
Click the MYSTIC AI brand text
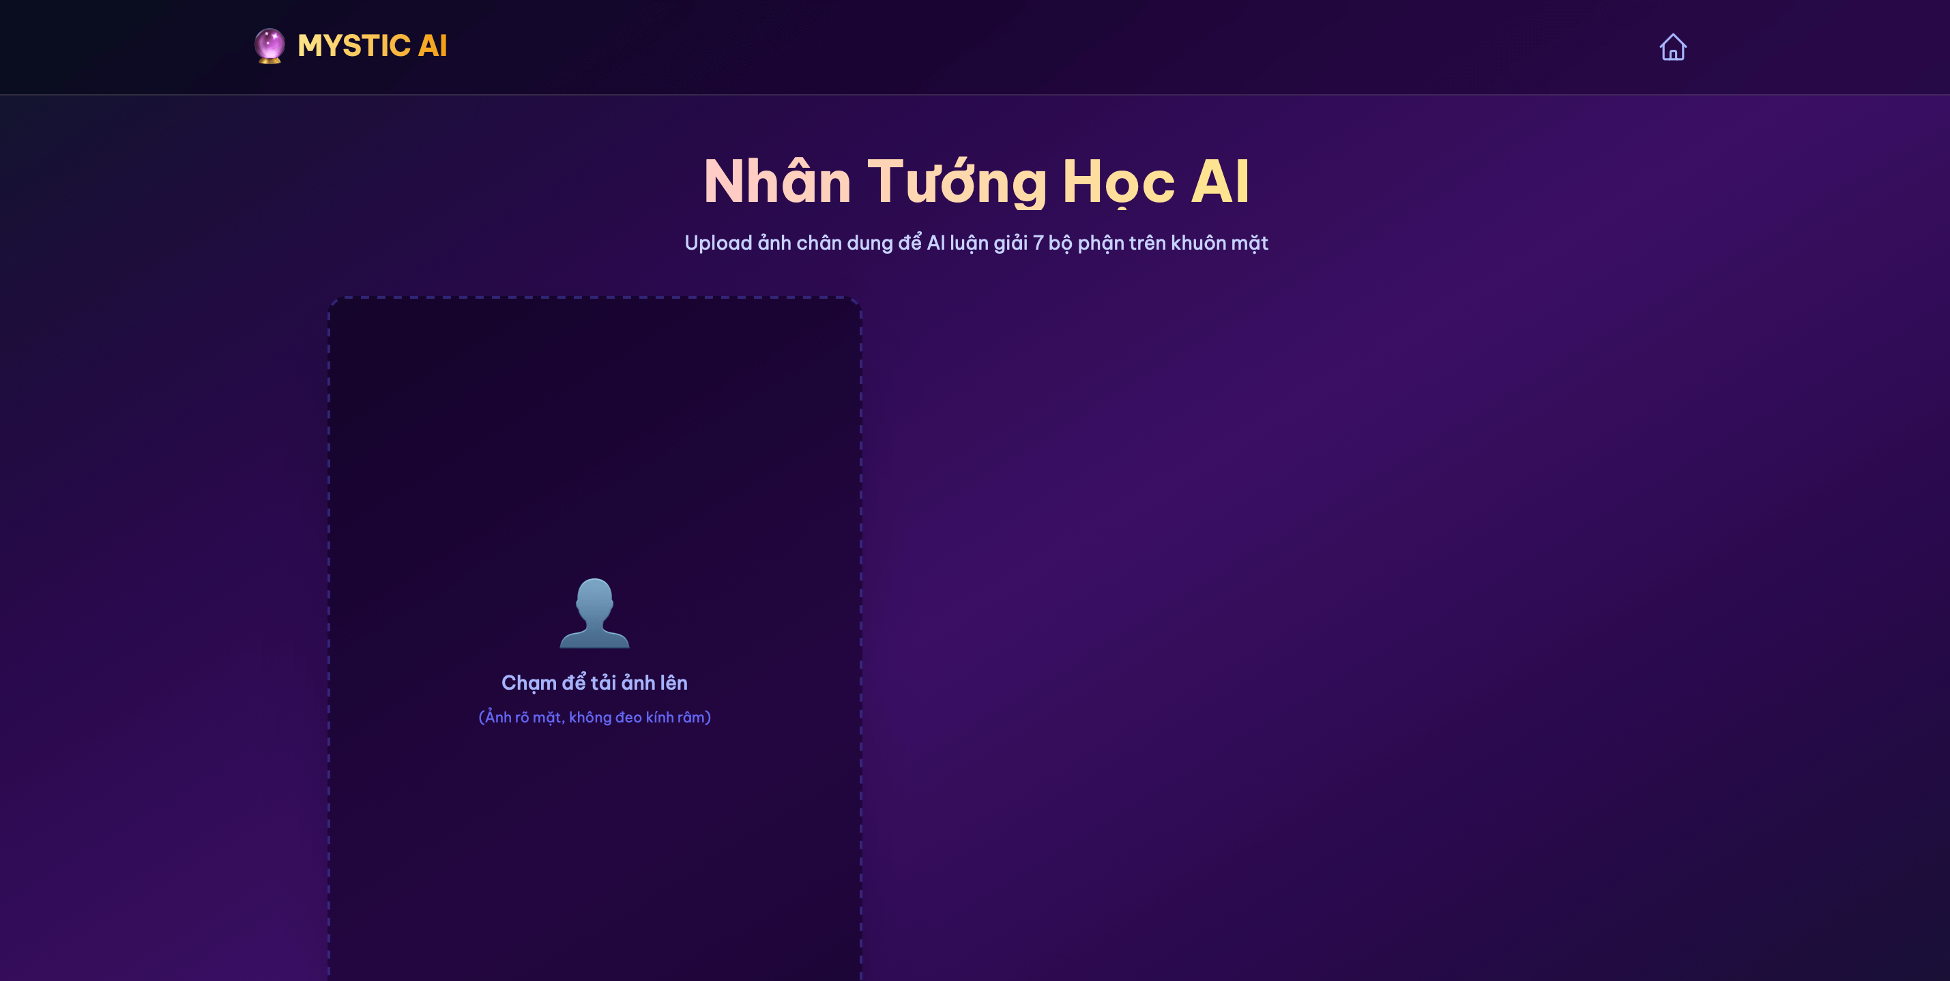(x=372, y=46)
